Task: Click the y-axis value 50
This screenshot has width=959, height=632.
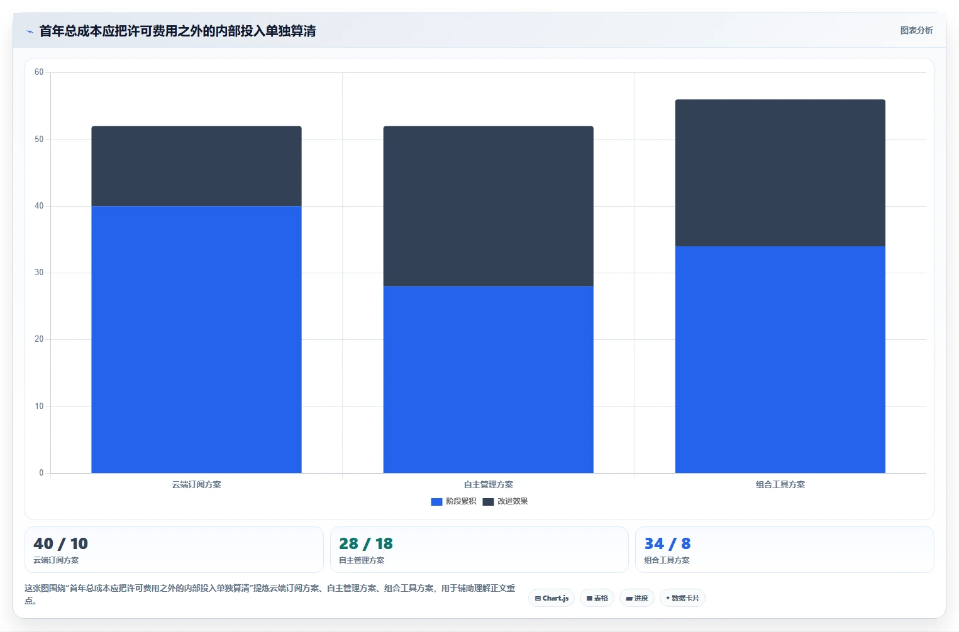Action: 39,139
